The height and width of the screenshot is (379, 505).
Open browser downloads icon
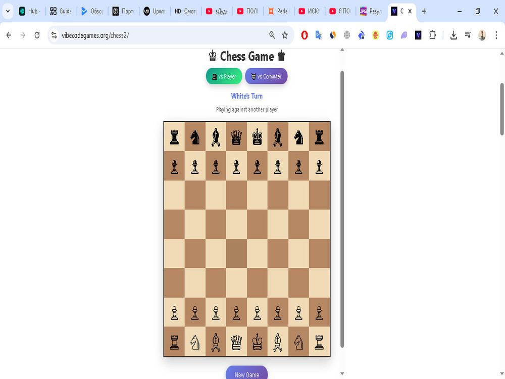(453, 35)
